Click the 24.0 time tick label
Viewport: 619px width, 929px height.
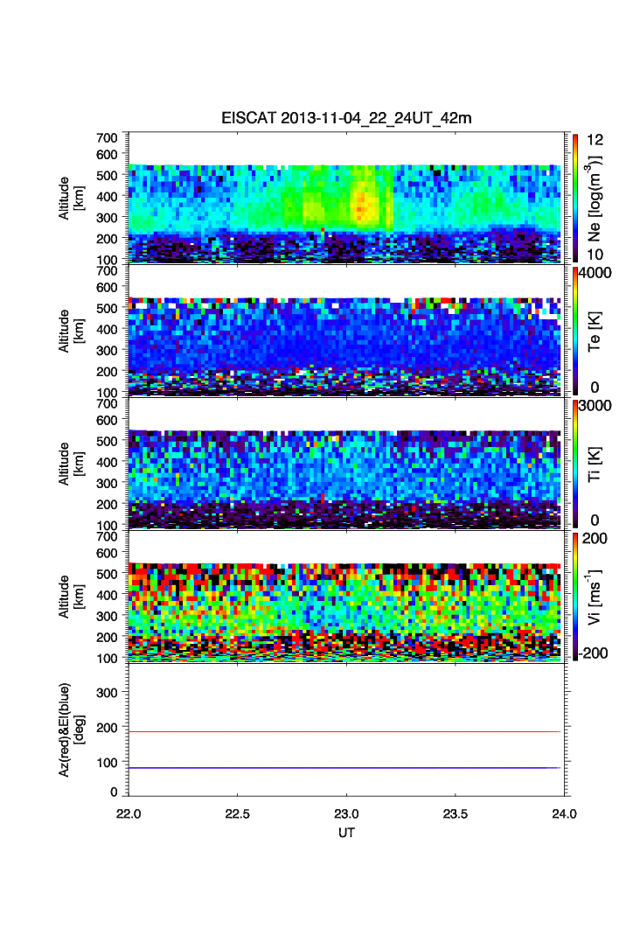(565, 814)
